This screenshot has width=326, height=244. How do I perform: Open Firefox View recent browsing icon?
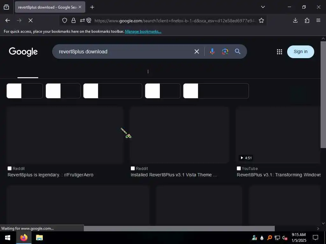point(6,7)
